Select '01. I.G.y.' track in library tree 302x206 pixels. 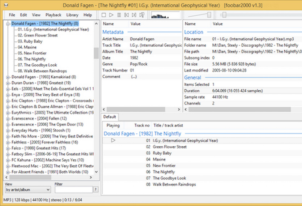pos(54,29)
